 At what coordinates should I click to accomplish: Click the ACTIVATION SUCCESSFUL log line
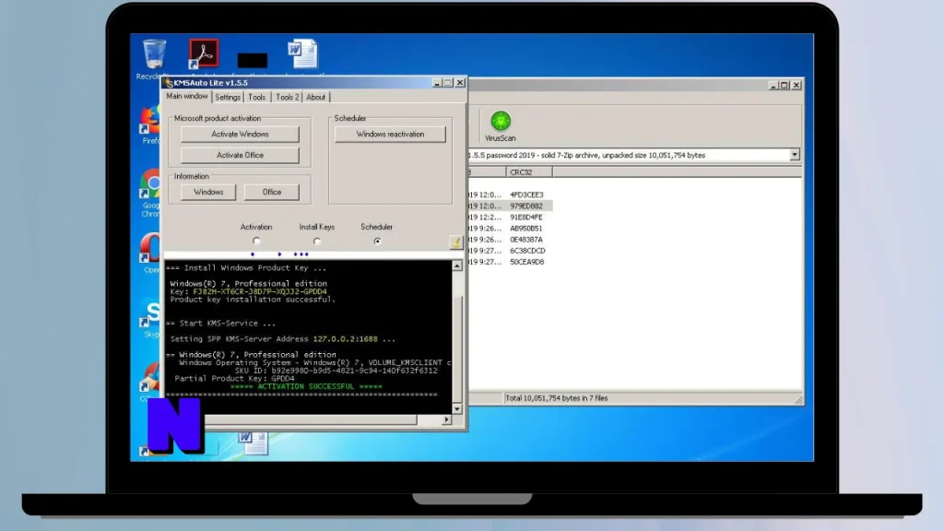tap(306, 386)
